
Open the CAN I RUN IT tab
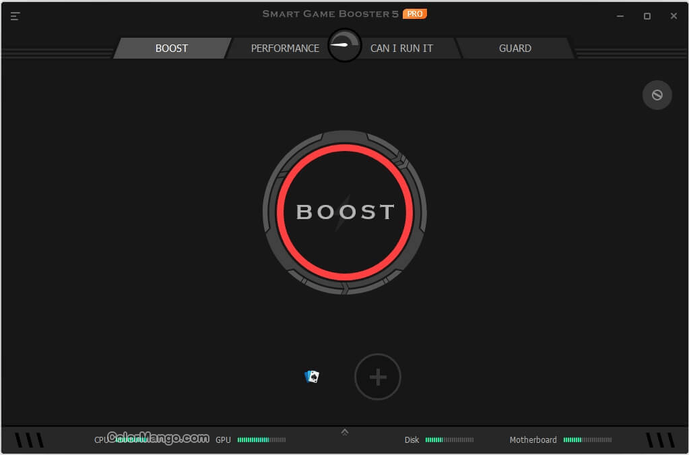[401, 48]
